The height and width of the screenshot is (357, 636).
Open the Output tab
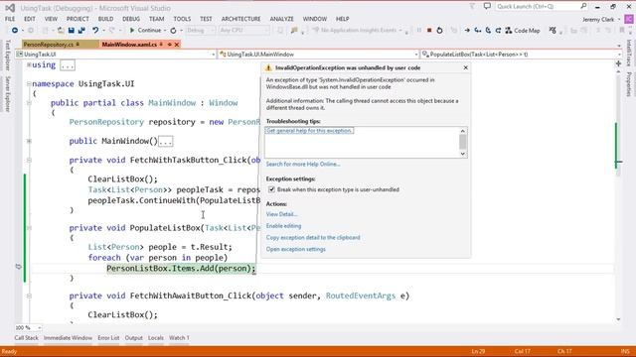coord(133,338)
